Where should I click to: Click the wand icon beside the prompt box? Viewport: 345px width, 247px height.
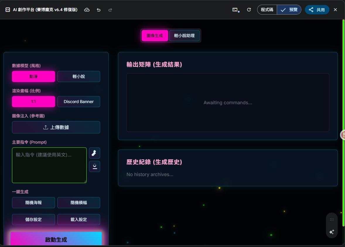pos(94,153)
